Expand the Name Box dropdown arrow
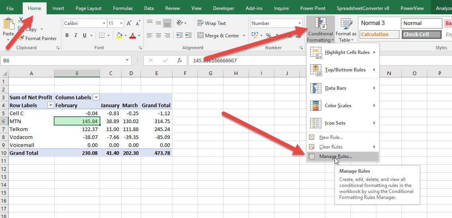 127,60
